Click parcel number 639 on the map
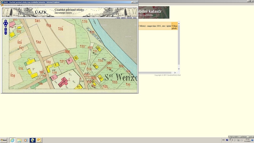254x143 pixels. coord(13,75)
